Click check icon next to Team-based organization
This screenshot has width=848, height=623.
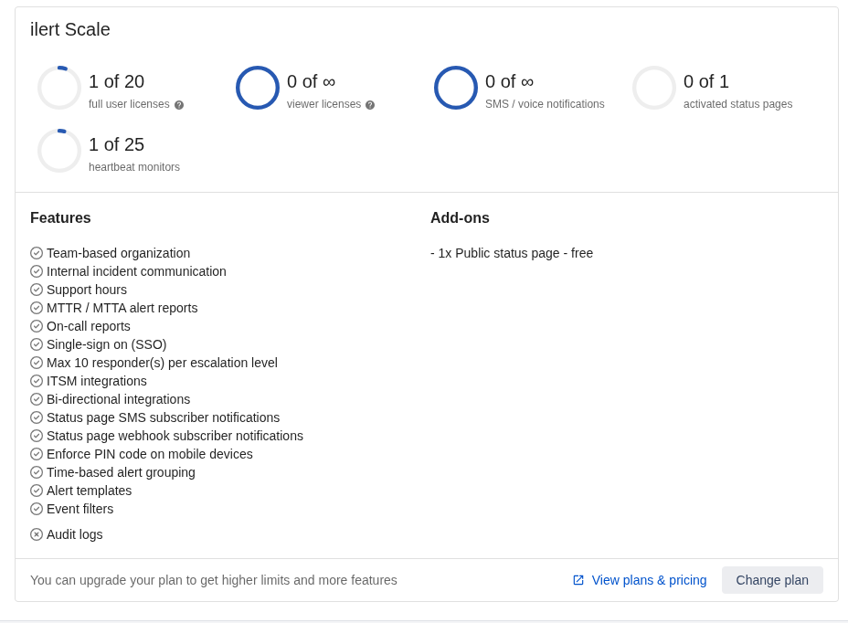point(37,253)
